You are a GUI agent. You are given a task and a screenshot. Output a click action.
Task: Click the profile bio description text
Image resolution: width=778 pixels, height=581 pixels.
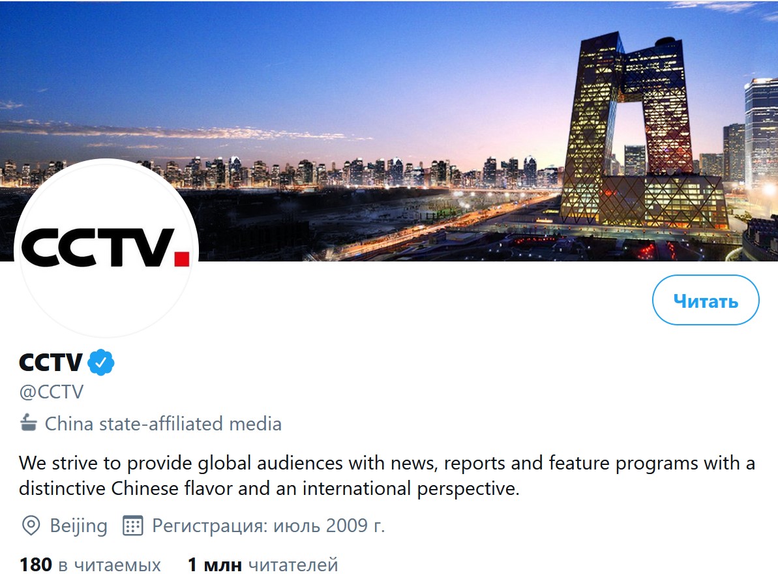[x=387, y=475]
